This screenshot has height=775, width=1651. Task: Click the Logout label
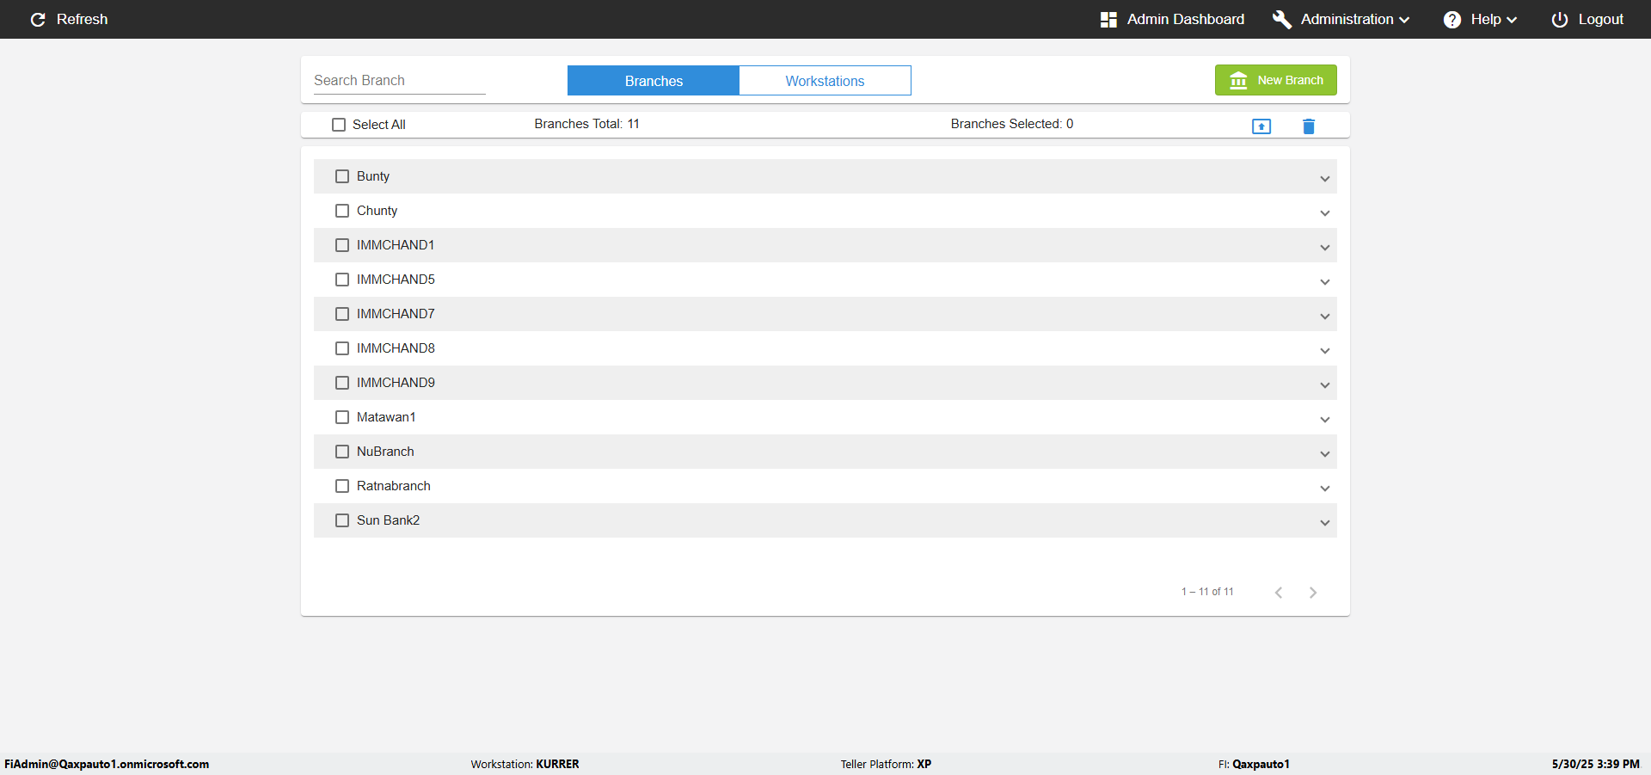tap(1600, 20)
